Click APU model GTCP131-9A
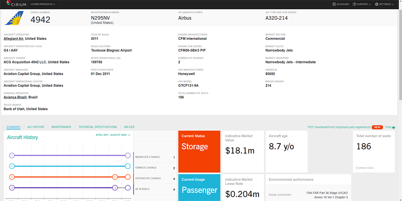Screen dimensions: 402x201 pos(189,86)
